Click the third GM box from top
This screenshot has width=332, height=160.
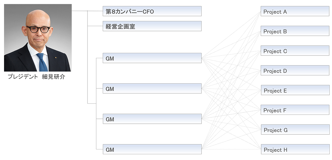[152, 119]
